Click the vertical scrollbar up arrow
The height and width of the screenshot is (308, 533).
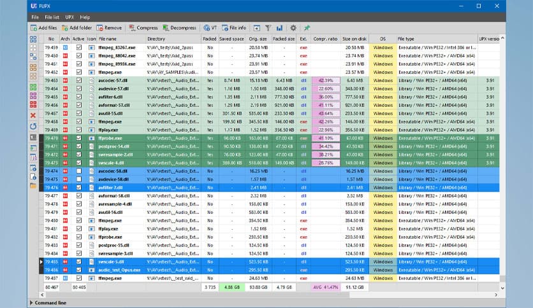tap(502, 38)
